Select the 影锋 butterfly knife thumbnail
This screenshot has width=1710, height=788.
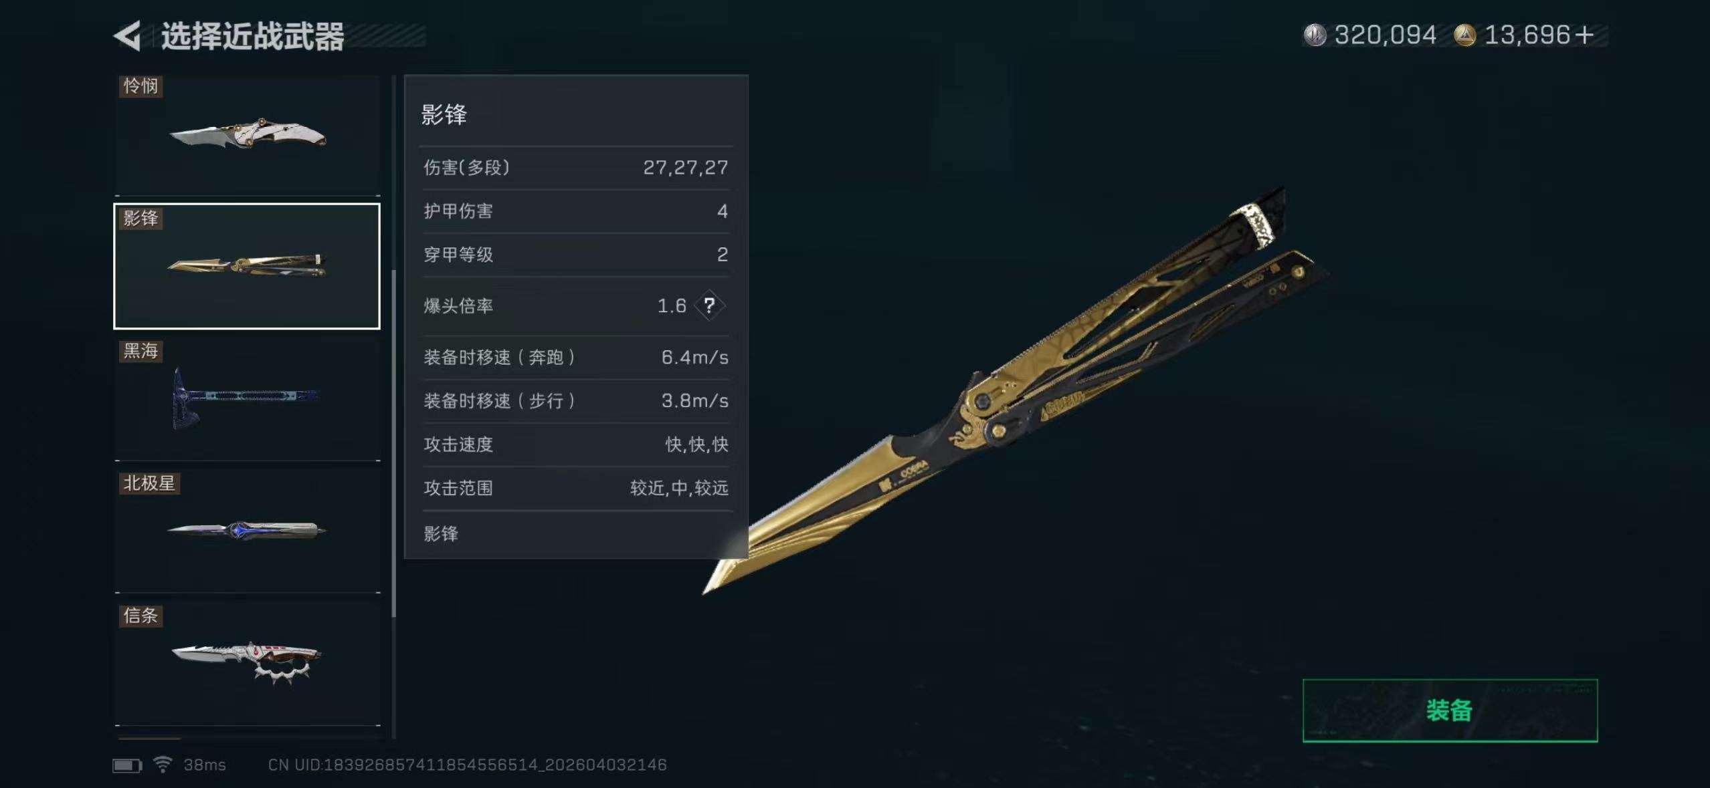pos(247,266)
